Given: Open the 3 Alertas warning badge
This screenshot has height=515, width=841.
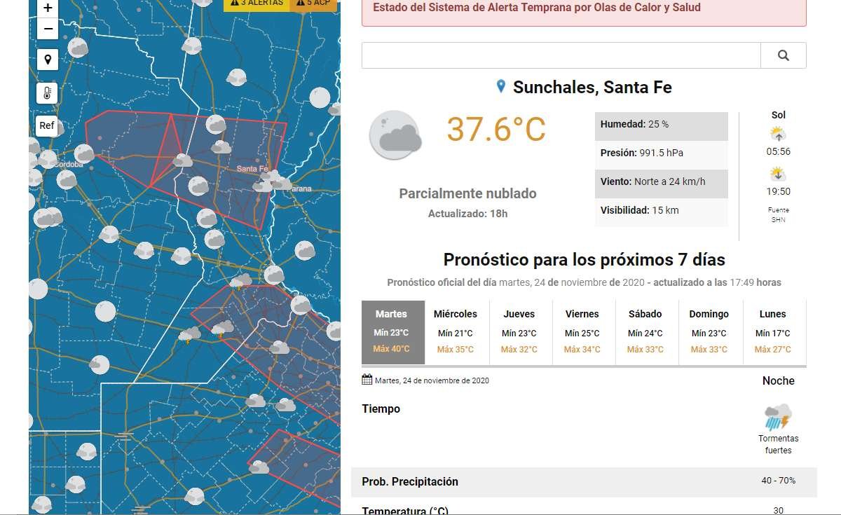Looking at the screenshot, I should click(x=257, y=4).
